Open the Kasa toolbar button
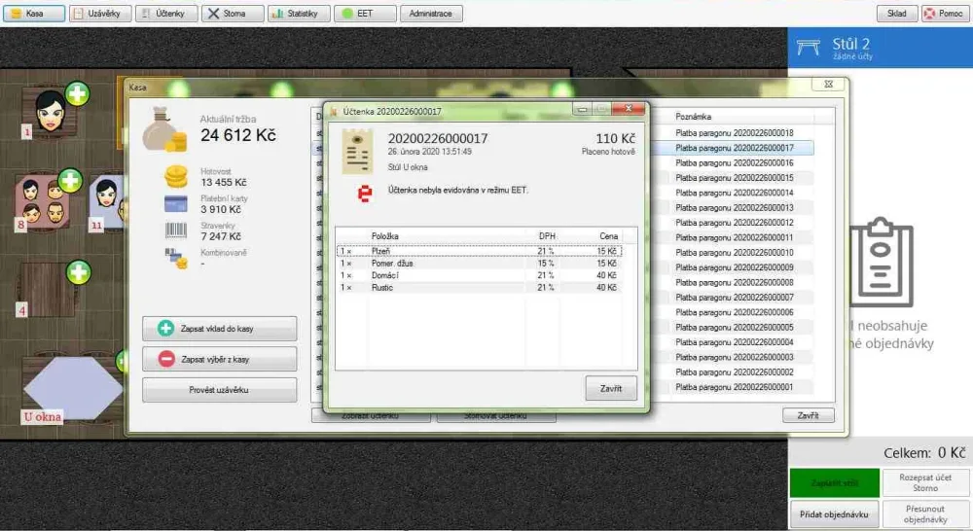The image size is (973, 531). click(x=34, y=13)
